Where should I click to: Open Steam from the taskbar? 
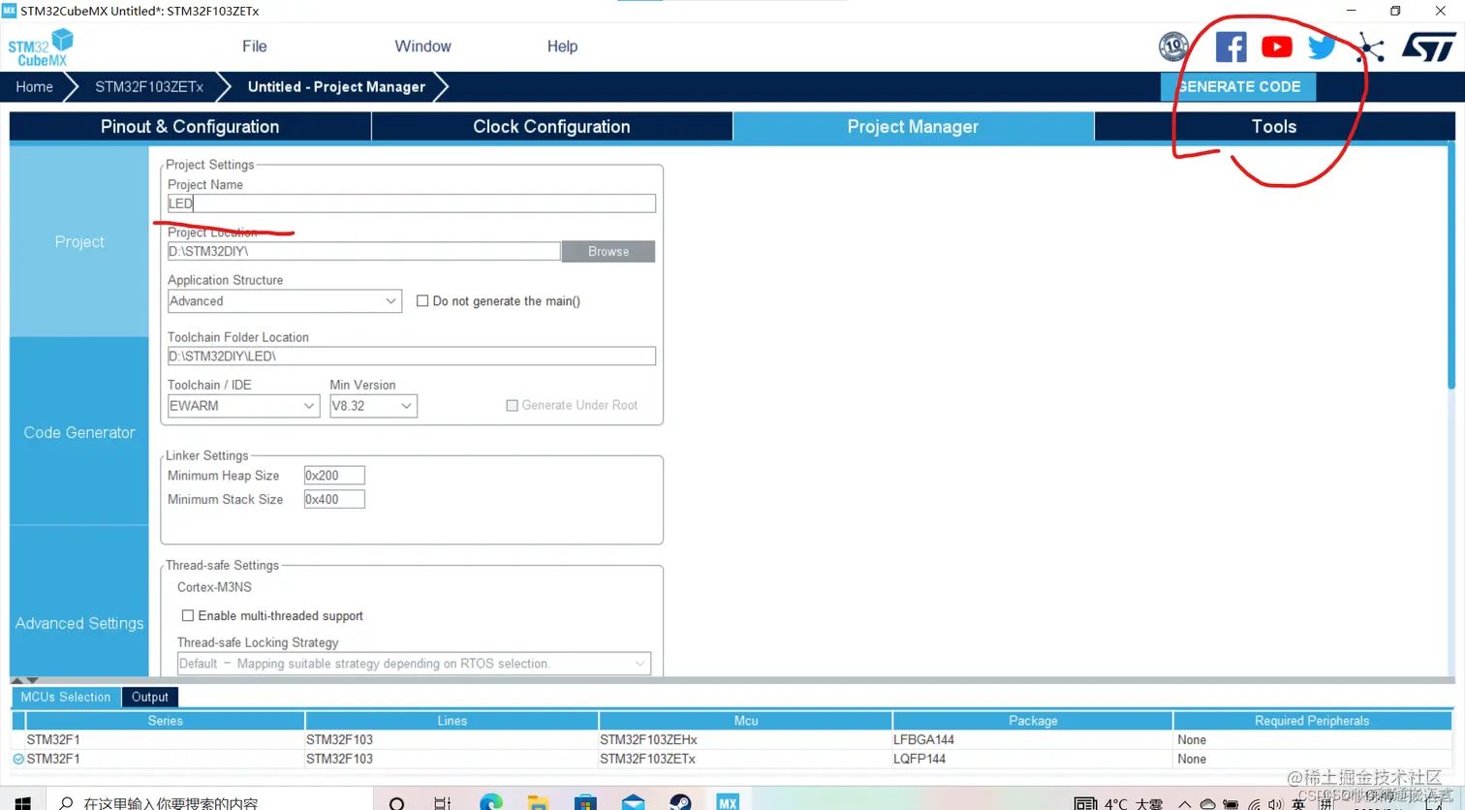680,802
